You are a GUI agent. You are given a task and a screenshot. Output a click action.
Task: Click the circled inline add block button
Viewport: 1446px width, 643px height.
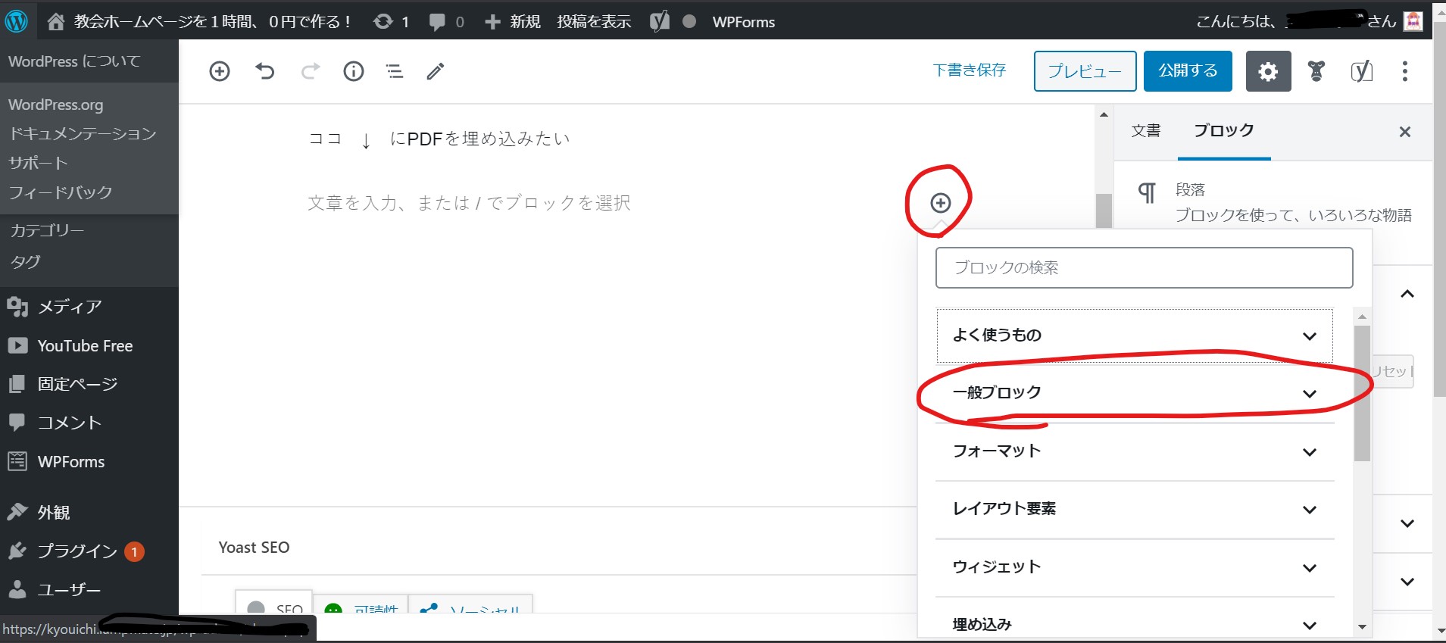click(940, 203)
